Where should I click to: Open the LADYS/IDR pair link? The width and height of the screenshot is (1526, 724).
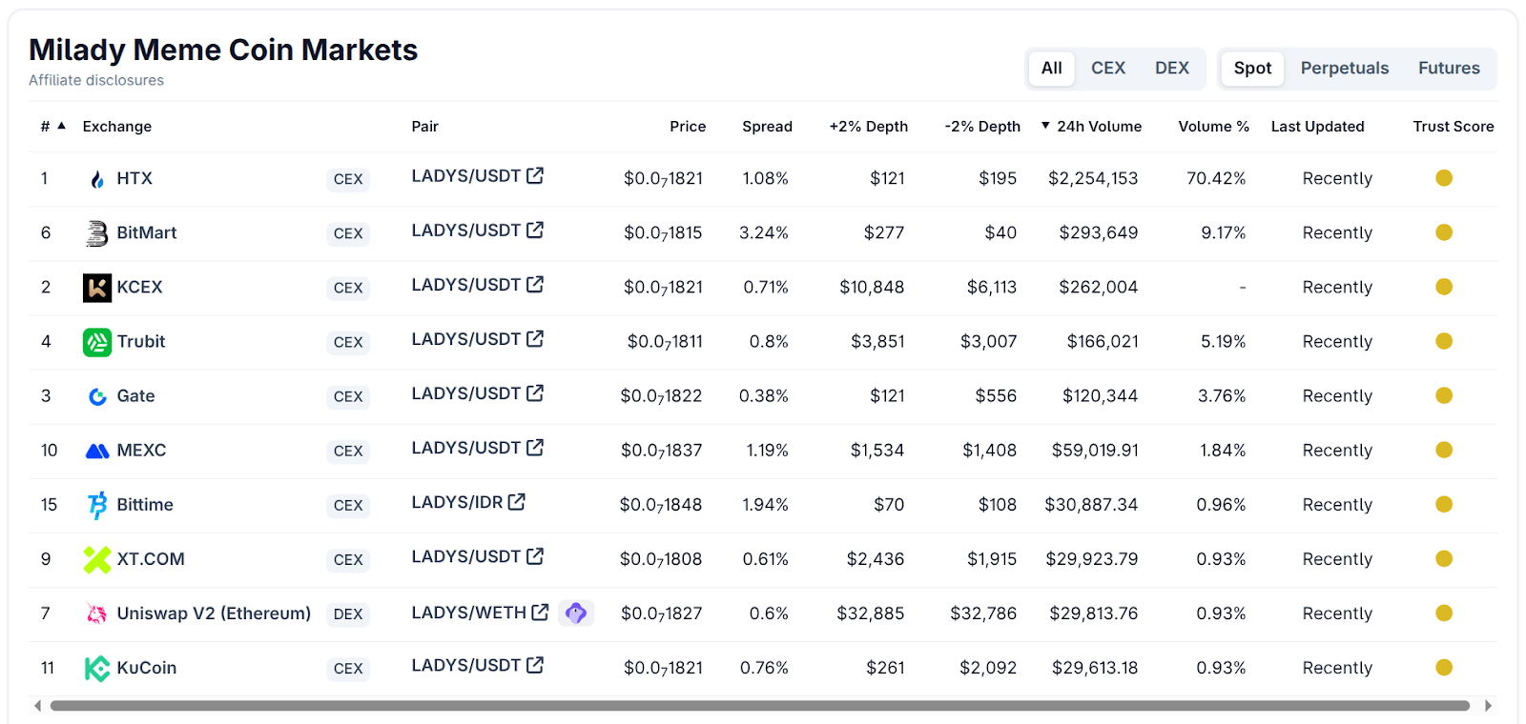point(457,502)
